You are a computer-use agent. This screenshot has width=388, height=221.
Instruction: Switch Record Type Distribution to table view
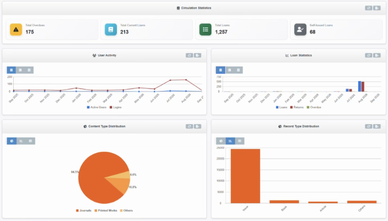(x=239, y=141)
